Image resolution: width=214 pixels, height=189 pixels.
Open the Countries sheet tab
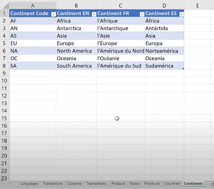tap(172, 184)
